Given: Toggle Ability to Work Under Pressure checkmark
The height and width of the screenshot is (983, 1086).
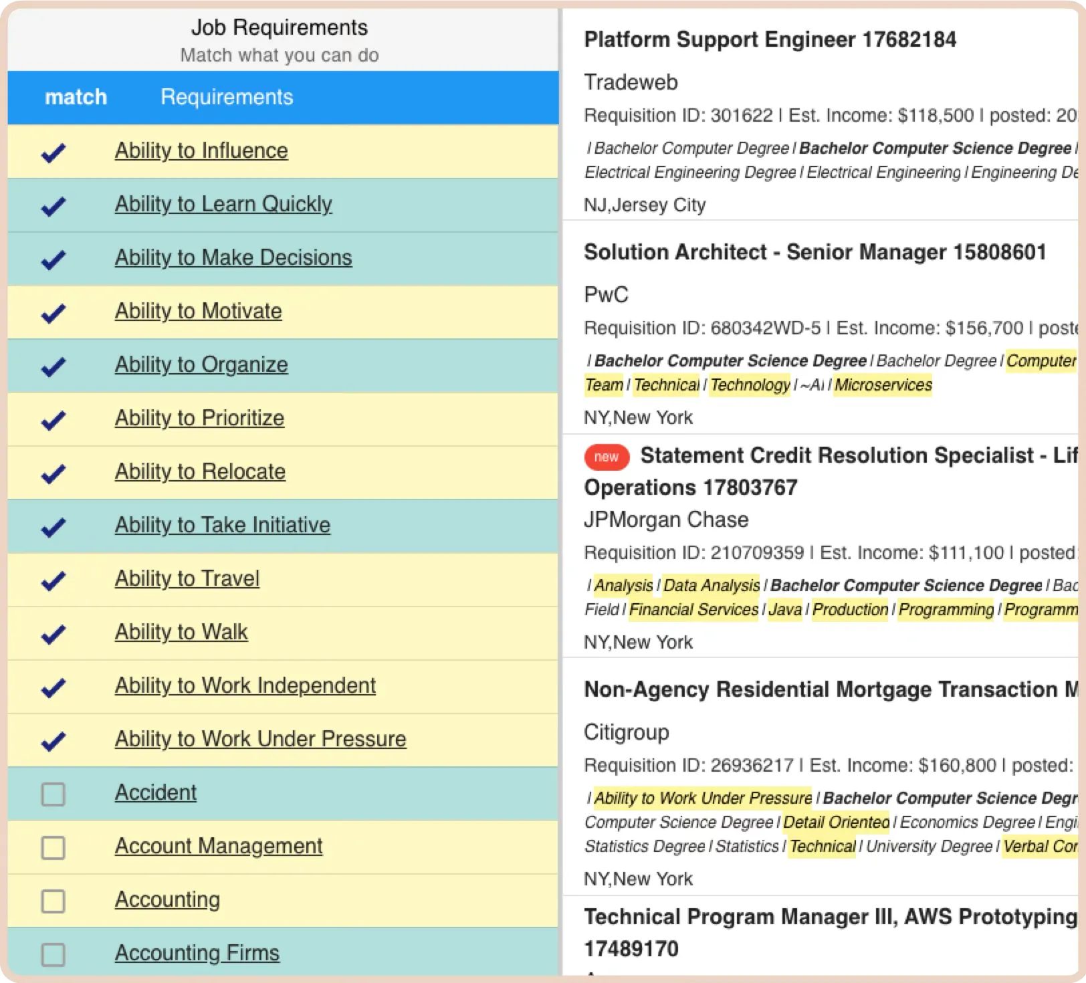Looking at the screenshot, I should coord(53,741).
